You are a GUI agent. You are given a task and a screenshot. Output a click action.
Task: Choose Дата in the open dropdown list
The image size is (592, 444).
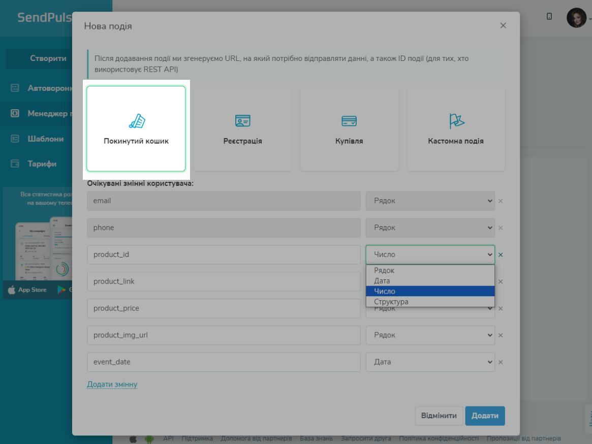tap(430, 281)
